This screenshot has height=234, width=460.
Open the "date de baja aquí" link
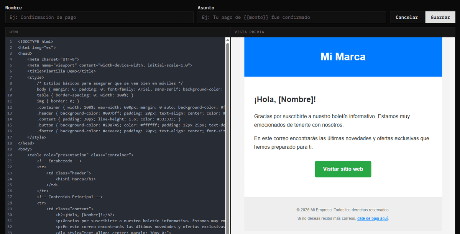373,218
